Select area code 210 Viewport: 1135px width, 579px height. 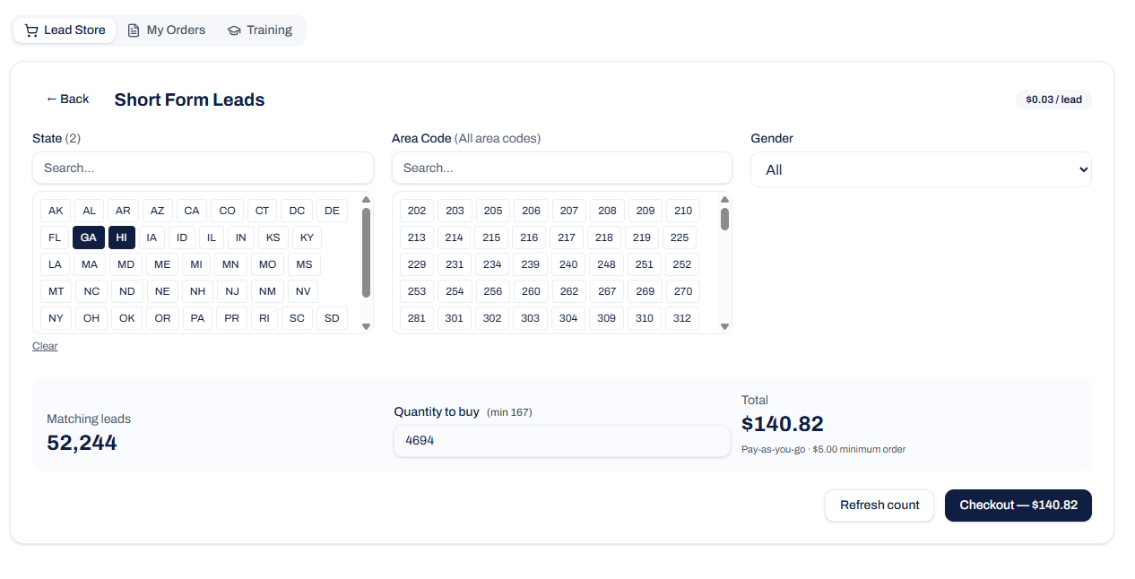[683, 211]
